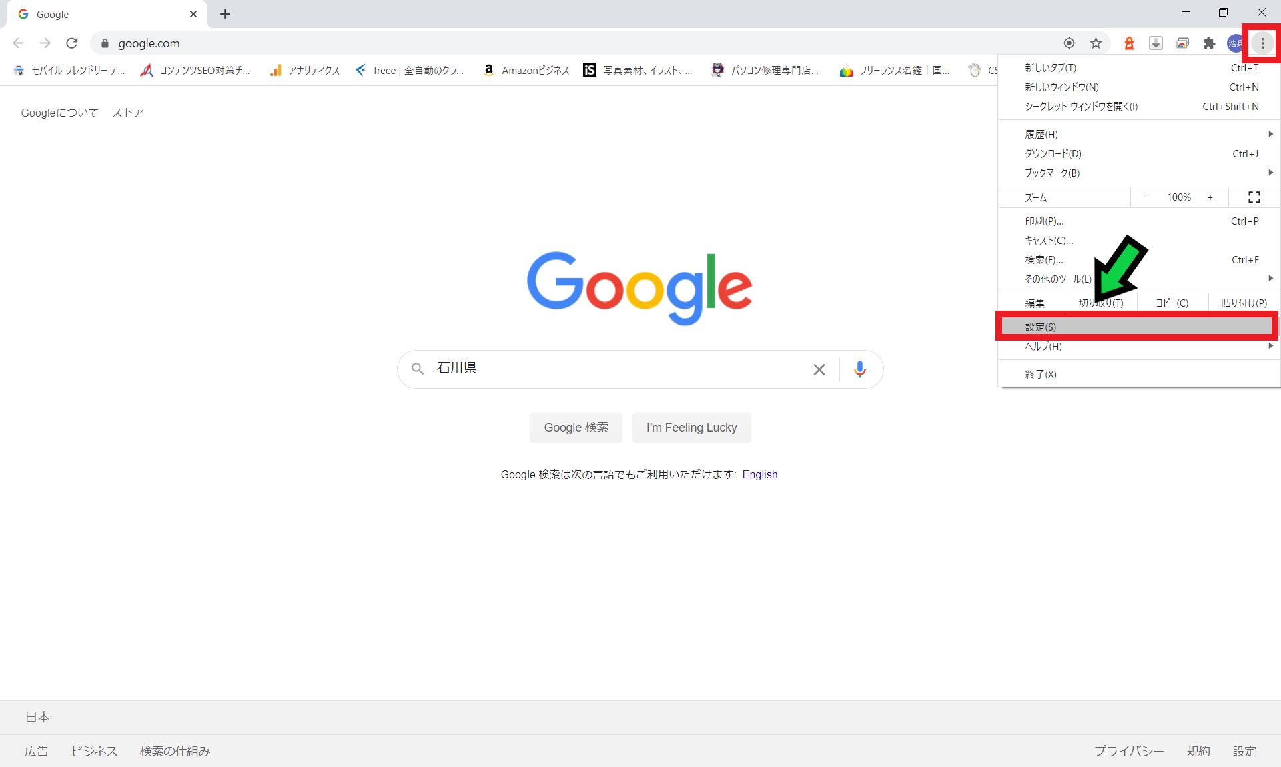
Task: Click the screenshot capture icon
Action: click(1182, 43)
